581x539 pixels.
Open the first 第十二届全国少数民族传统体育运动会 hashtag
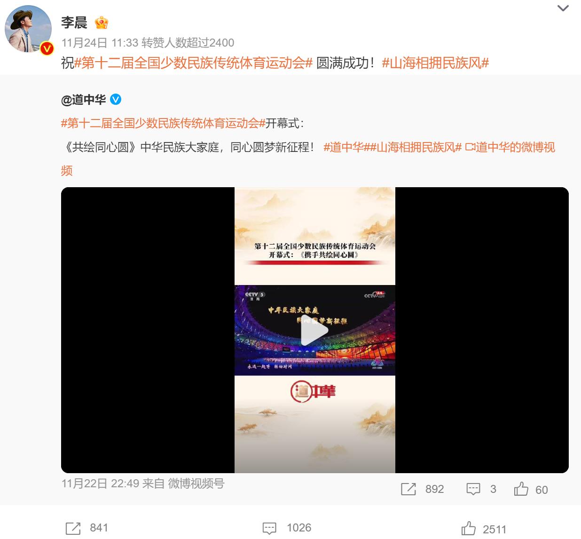coord(194,63)
